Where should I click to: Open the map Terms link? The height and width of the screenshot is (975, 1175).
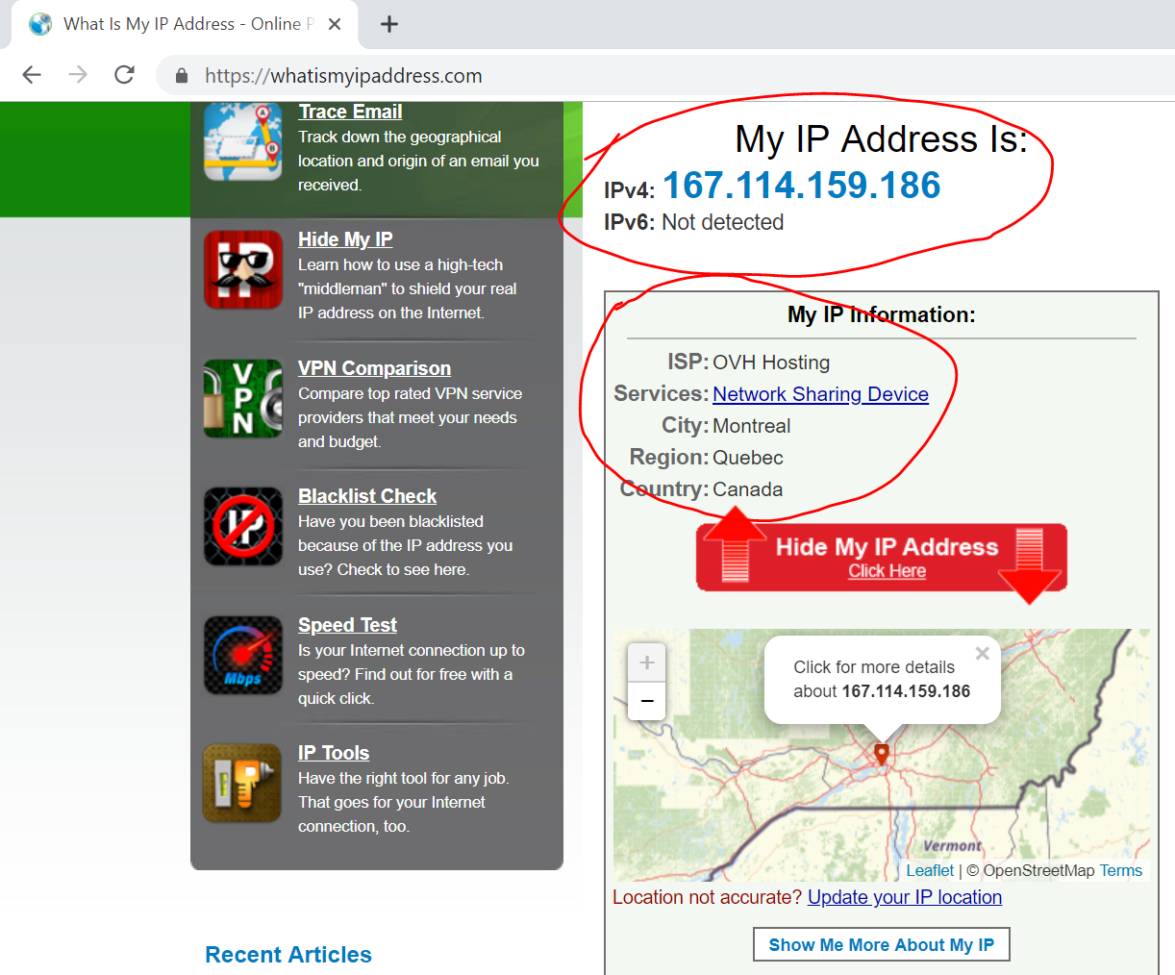click(x=1121, y=870)
